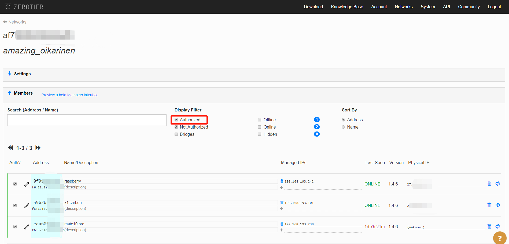Open Download in top navigation
This screenshot has width=509, height=244.
click(313, 7)
